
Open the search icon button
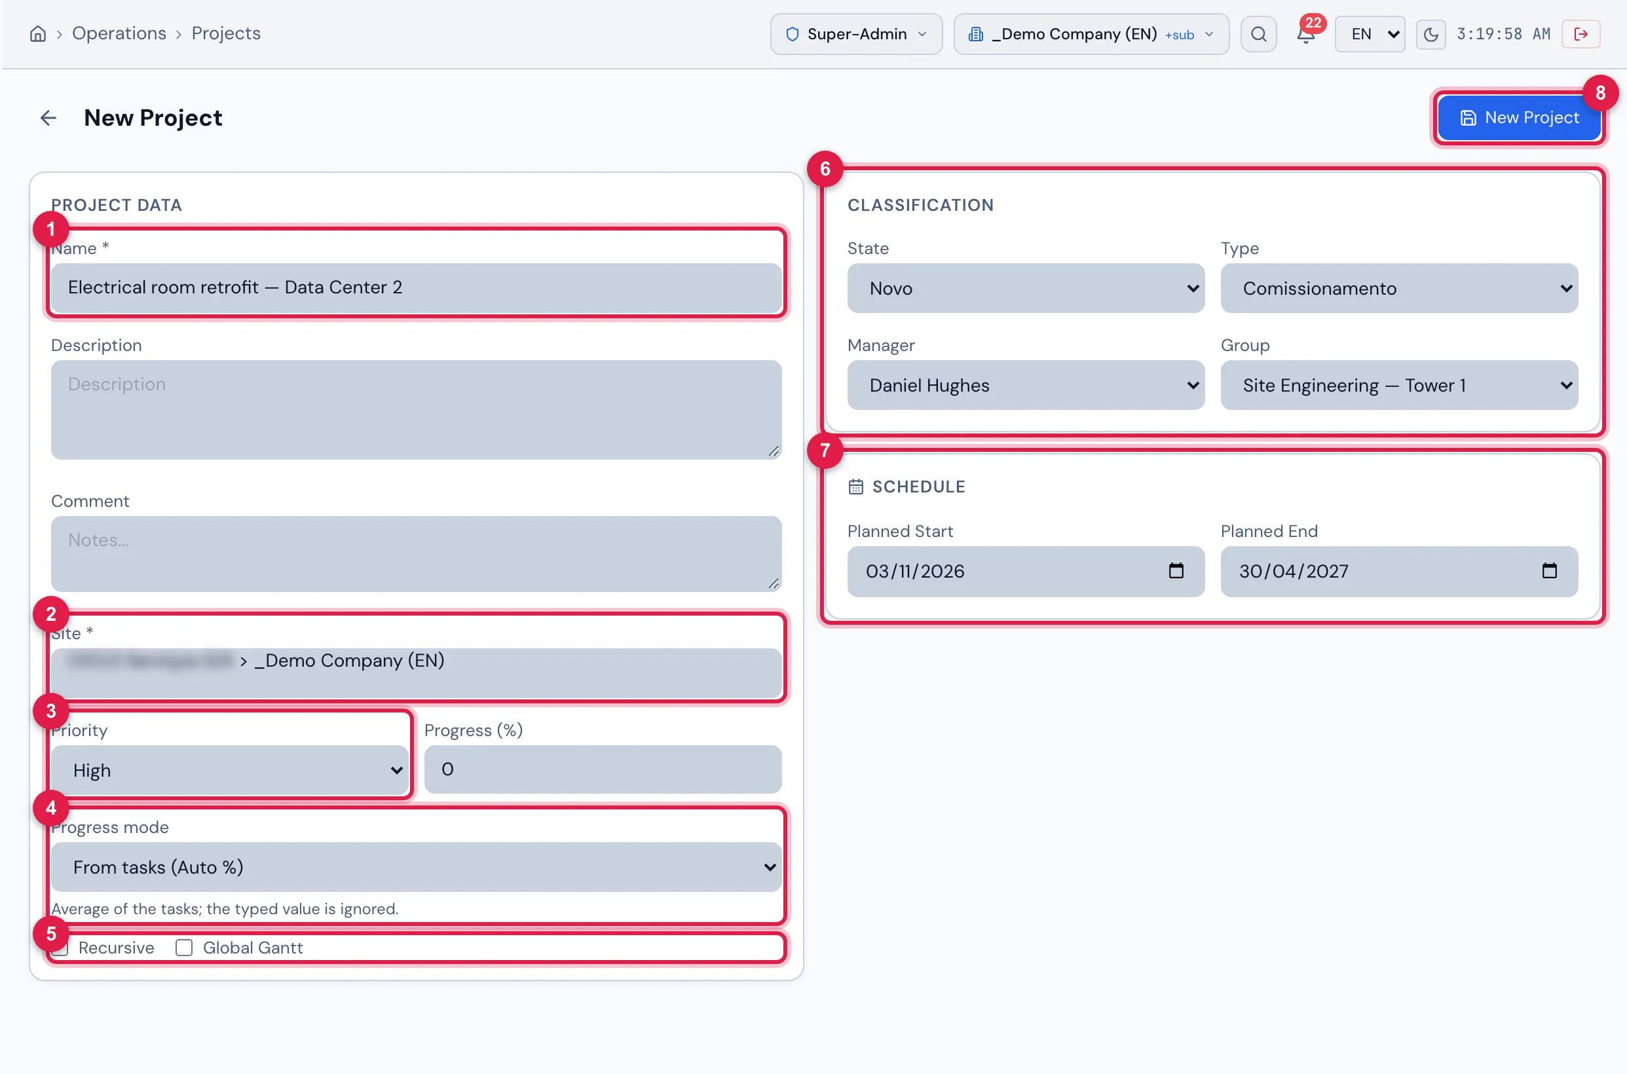pyautogui.click(x=1258, y=33)
